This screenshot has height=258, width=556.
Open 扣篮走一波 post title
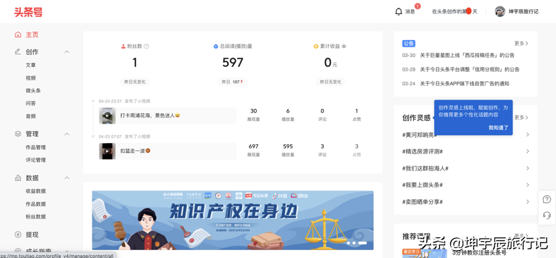(135, 151)
